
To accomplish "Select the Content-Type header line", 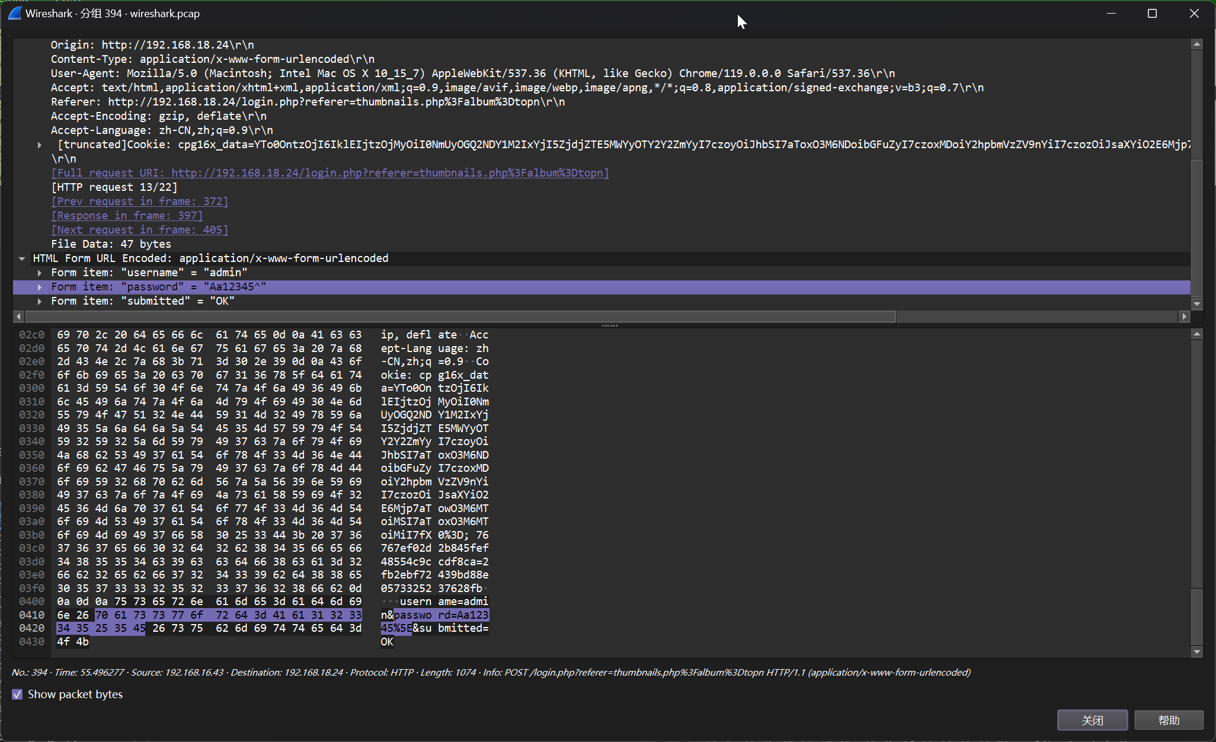I will [213, 59].
